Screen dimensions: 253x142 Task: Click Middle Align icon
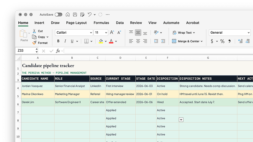[x=138, y=33]
